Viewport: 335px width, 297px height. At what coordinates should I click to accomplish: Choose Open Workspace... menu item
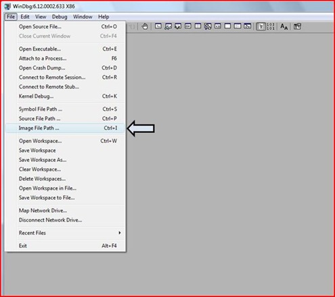(65, 141)
